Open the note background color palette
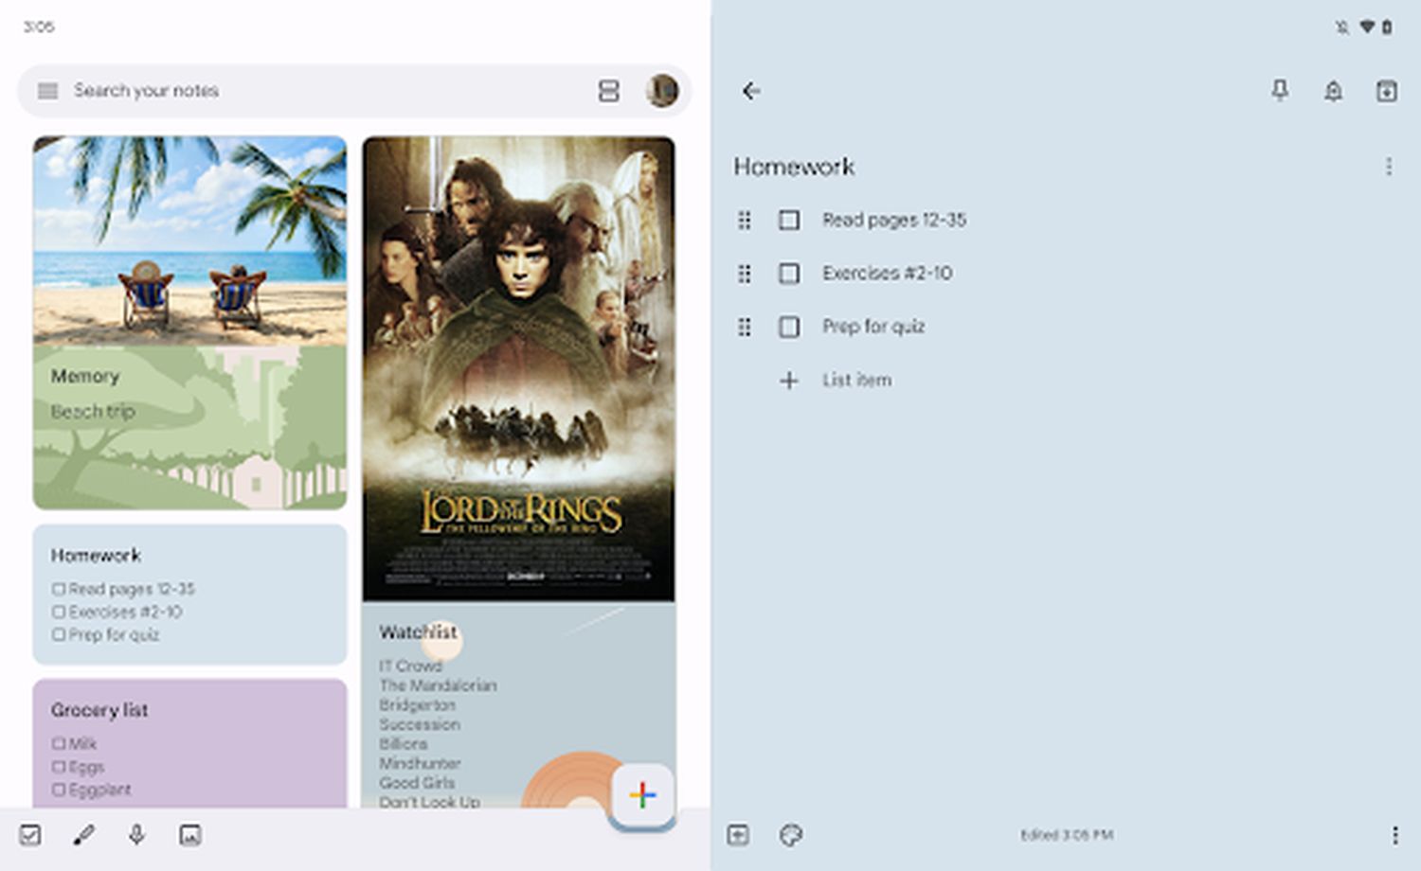1421x871 pixels. (791, 835)
